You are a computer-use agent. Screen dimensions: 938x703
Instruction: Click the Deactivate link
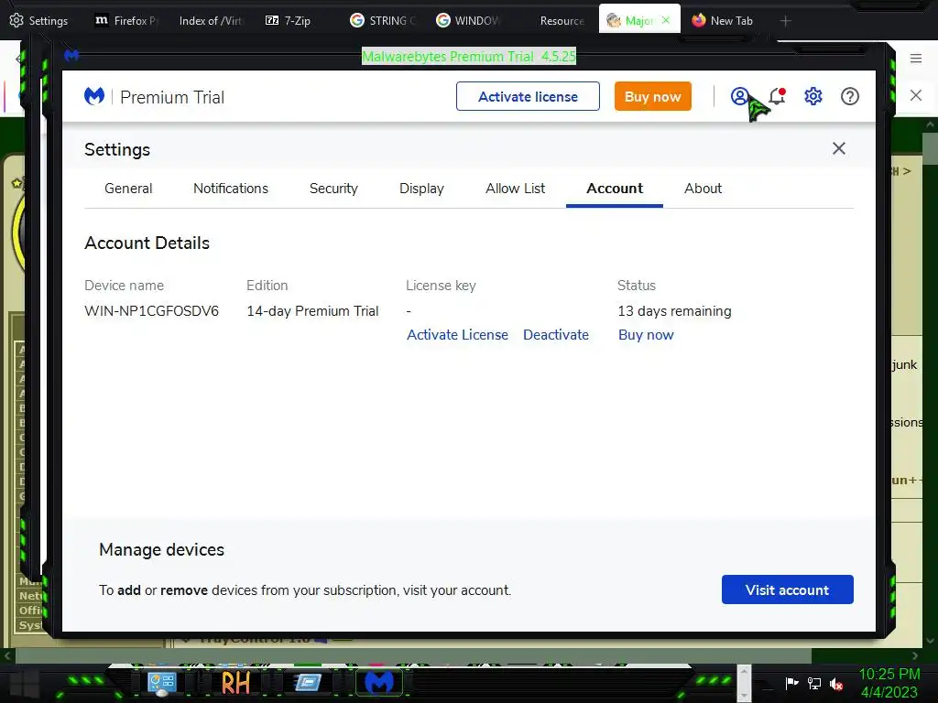point(556,335)
